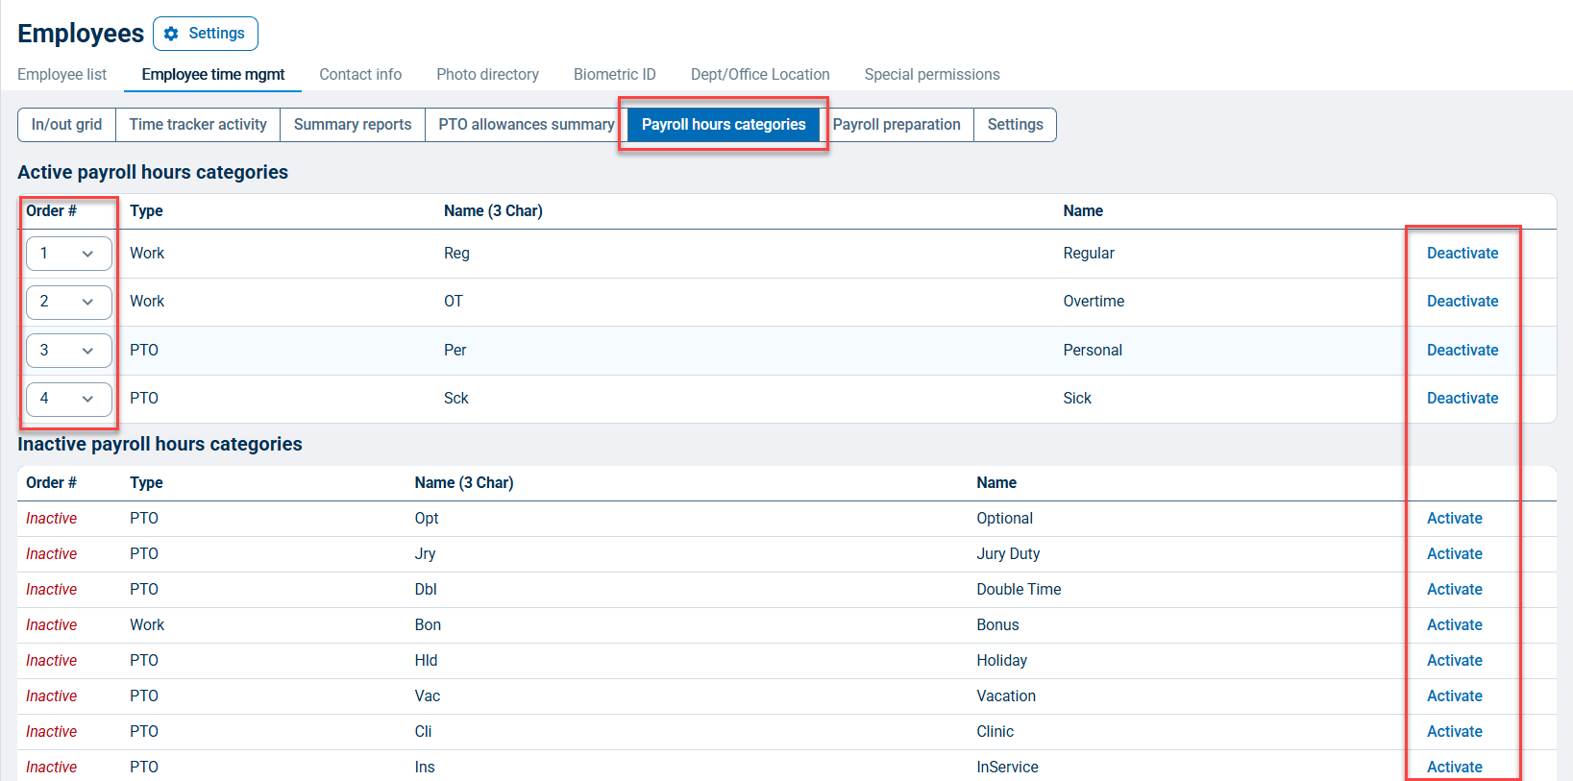Activate the Jury Duty category
The width and height of the screenshot is (1573, 781).
[x=1455, y=554]
